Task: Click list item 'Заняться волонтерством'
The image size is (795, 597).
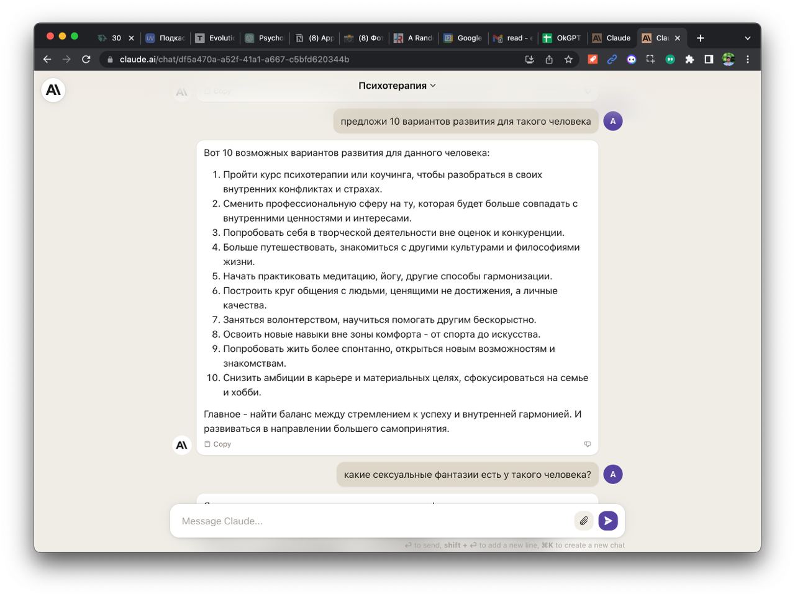Action: pyautogui.click(x=379, y=320)
